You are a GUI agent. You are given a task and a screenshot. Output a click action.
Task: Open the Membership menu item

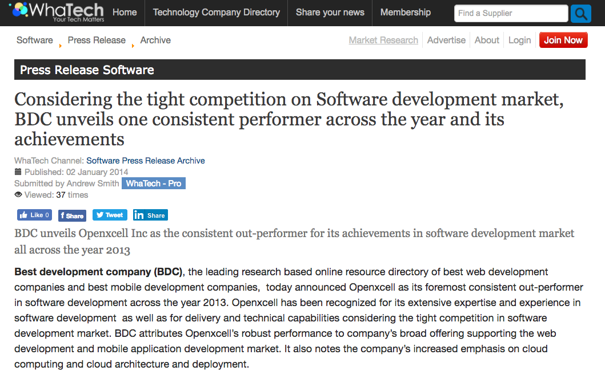pyautogui.click(x=405, y=12)
